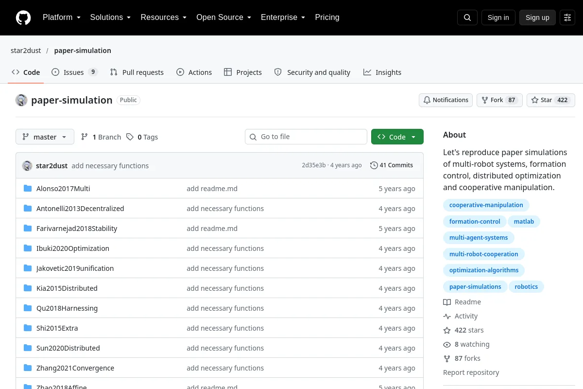This screenshot has width=583, height=389.
Task: Open the Ibuki2020Optimization folder
Action: (x=73, y=248)
